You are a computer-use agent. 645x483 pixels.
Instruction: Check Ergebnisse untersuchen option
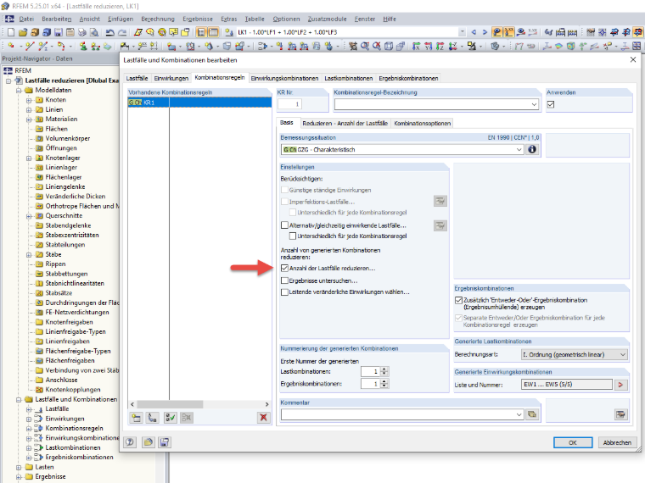[284, 280]
